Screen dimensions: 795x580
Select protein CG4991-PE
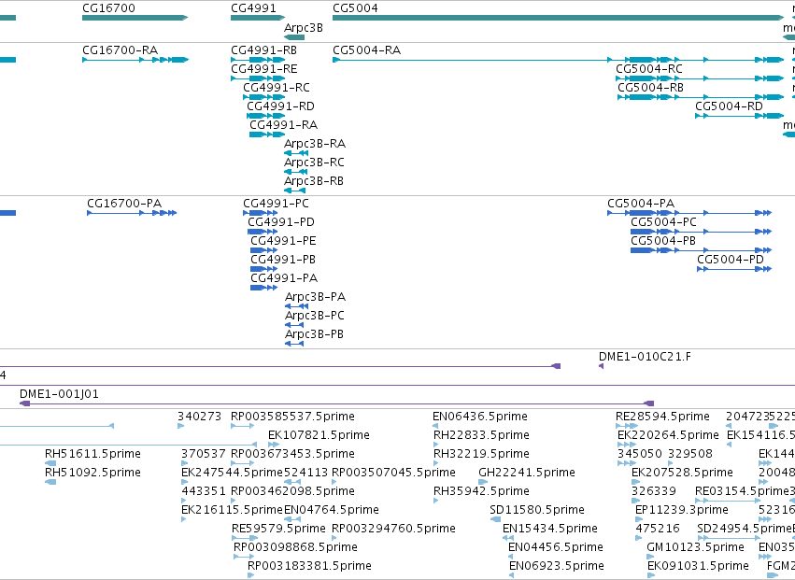tap(283, 241)
